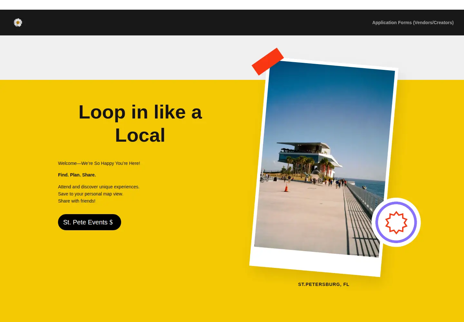
Task: Click 'Save to your personal map view.' line
Action: pyautogui.click(x=91, y=194)
